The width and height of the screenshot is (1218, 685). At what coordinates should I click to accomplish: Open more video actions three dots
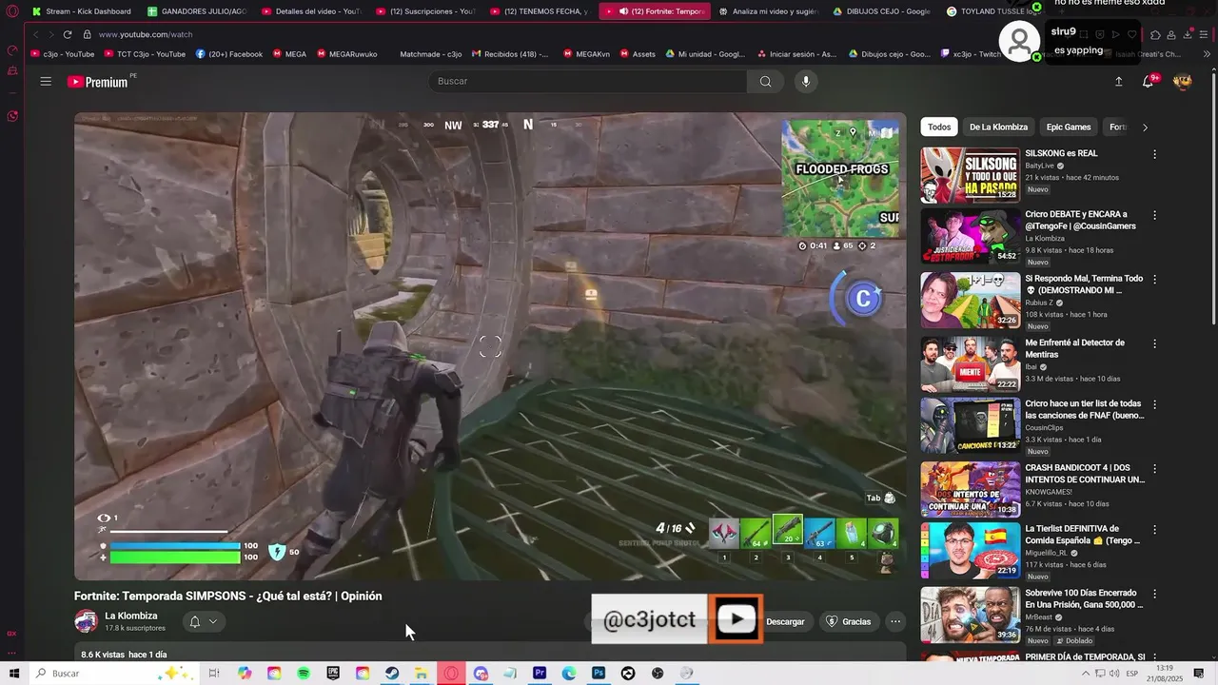[895, 621]
